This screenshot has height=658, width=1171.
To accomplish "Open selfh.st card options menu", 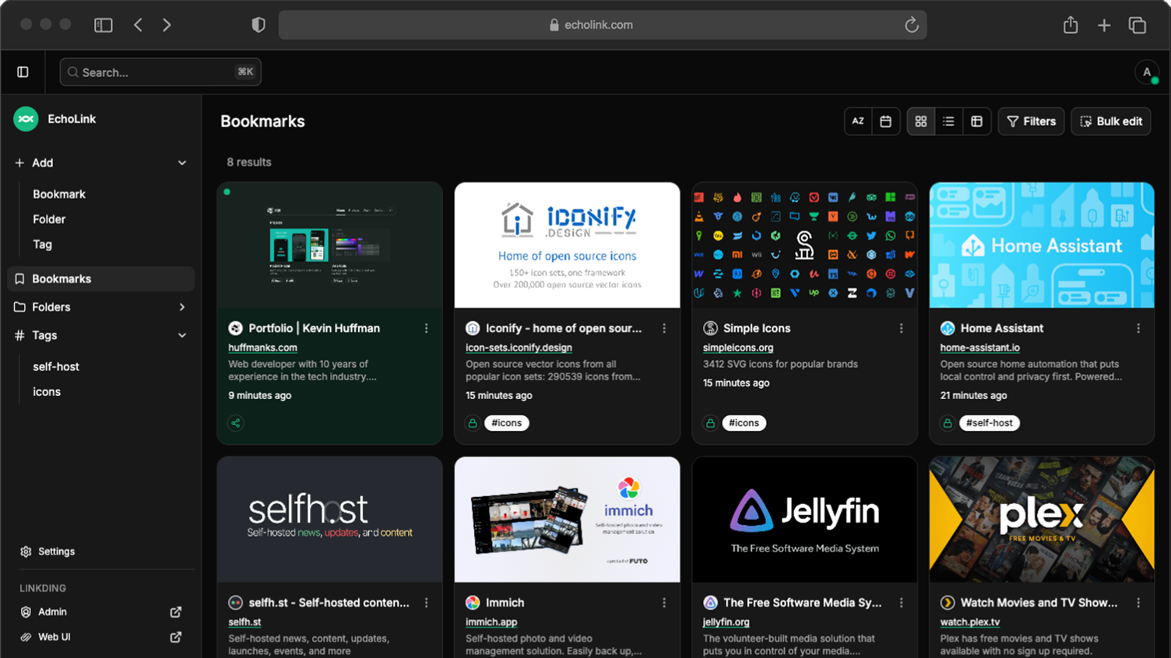I will coord(427,603).
